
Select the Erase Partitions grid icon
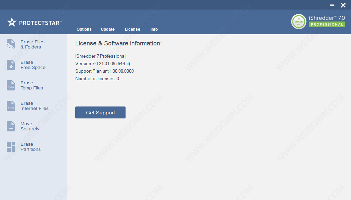pyautogui.click(x=11, y=147)
